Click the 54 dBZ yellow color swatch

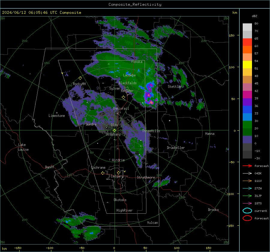[247, 64]
